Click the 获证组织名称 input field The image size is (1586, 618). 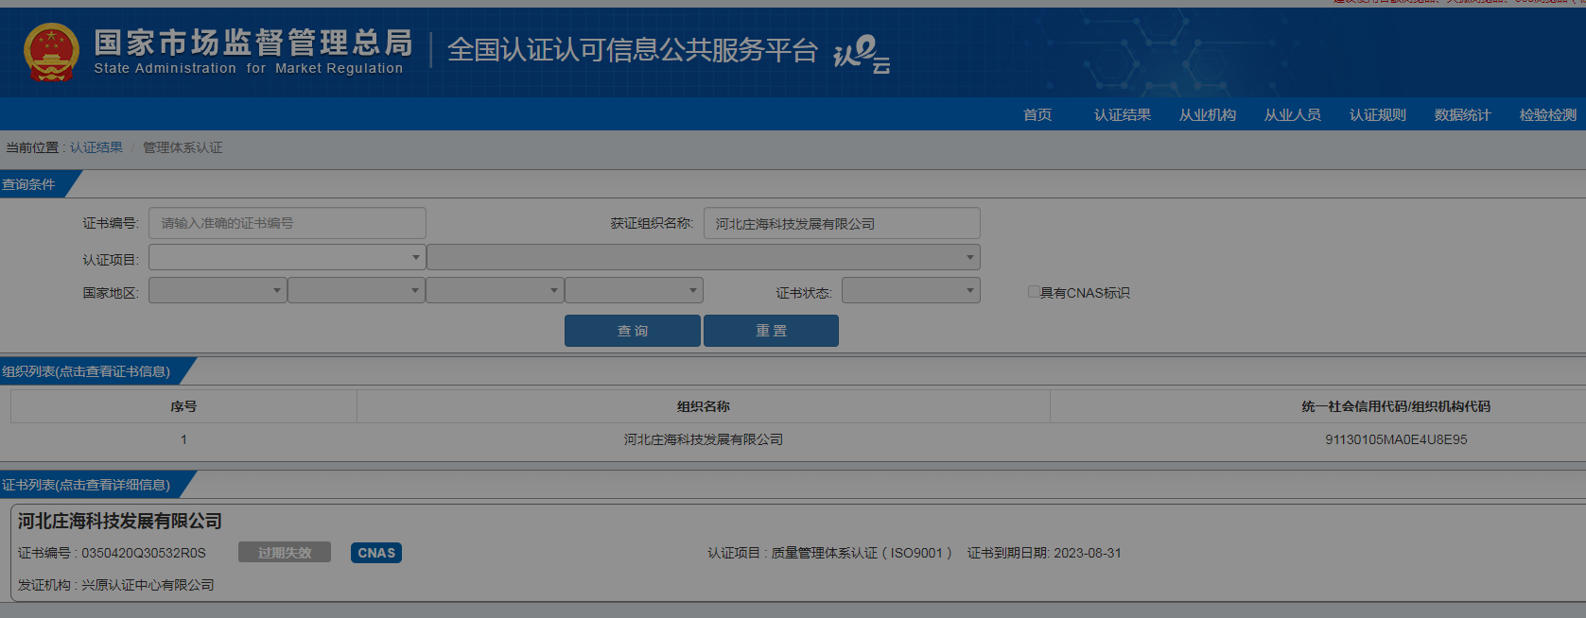pos(842,223)
